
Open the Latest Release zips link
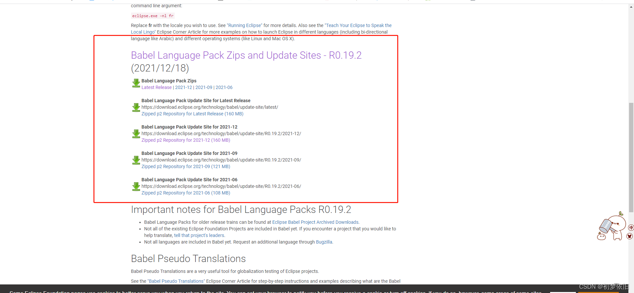[x=157, y=87]
